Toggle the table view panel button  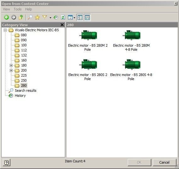(x=87, y=17)
